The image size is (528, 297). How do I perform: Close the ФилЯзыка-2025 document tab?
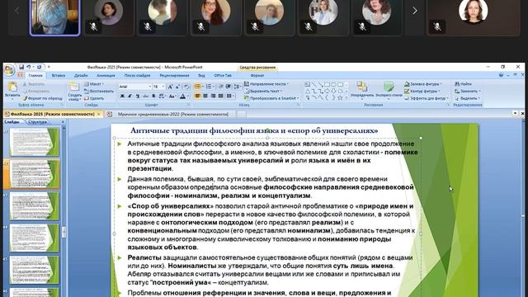point(99,115)
